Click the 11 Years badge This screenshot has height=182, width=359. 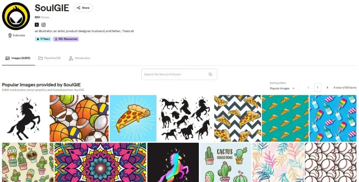(x=43, y=39)
